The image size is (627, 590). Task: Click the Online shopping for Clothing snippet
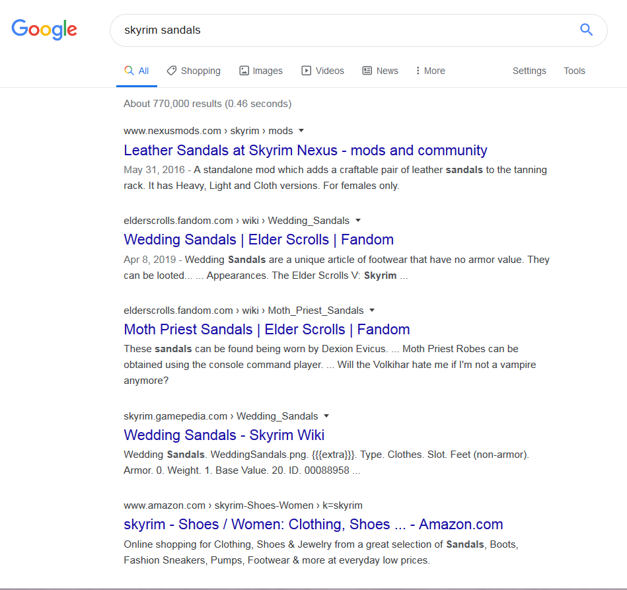tap(322, 552)
